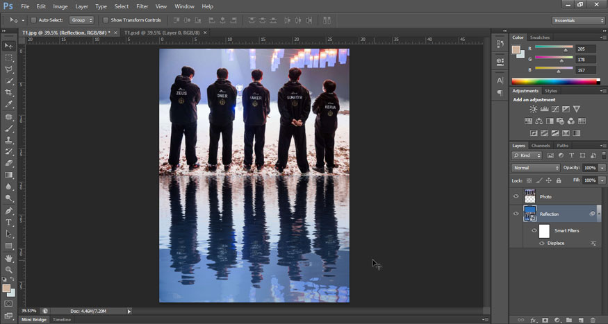
Task: Open the Essentials workspace dropdown
Action: coord(579,20)
